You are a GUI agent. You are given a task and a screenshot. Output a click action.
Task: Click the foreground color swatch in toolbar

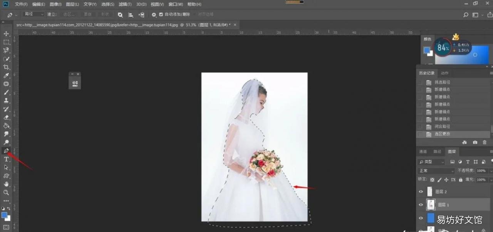(x=5, y=215)
